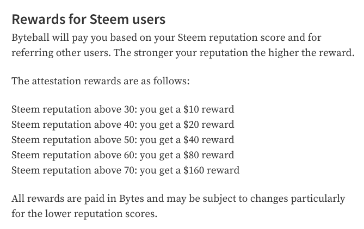Click the line about $10 reward
The image size is (364, 229).
123,110
